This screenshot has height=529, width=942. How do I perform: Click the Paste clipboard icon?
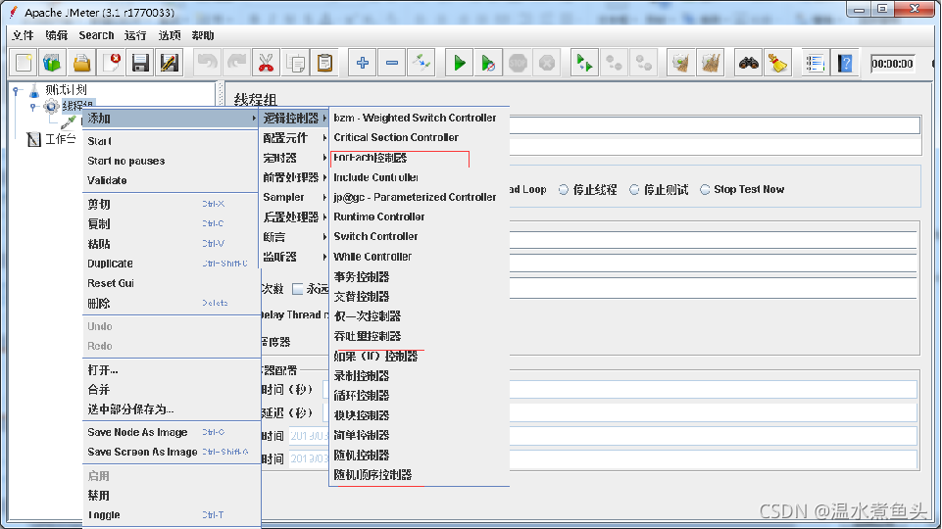(324, 63)
